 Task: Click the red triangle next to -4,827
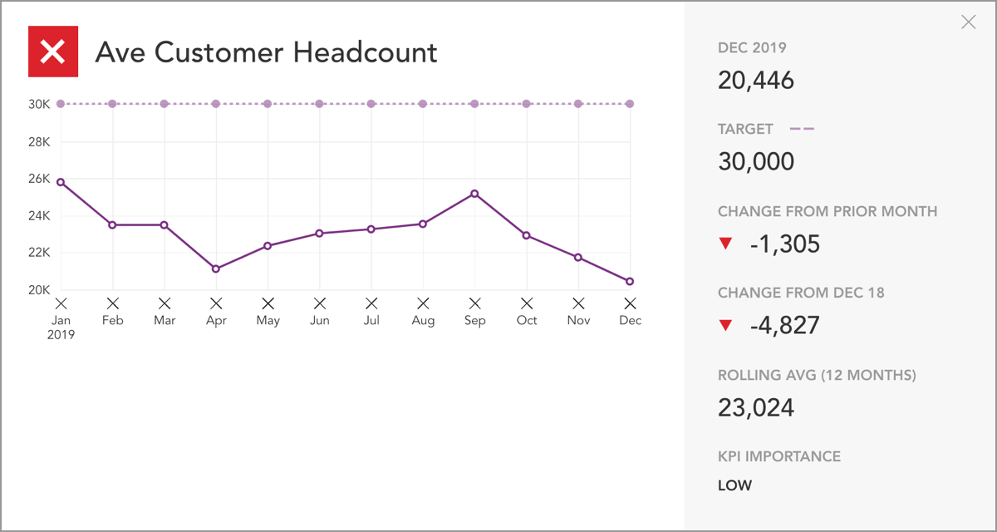[726, 323]
